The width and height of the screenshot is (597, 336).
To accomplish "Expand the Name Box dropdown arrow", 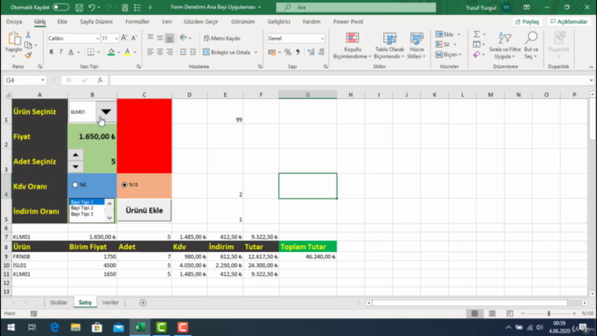I will pos(43,80).
